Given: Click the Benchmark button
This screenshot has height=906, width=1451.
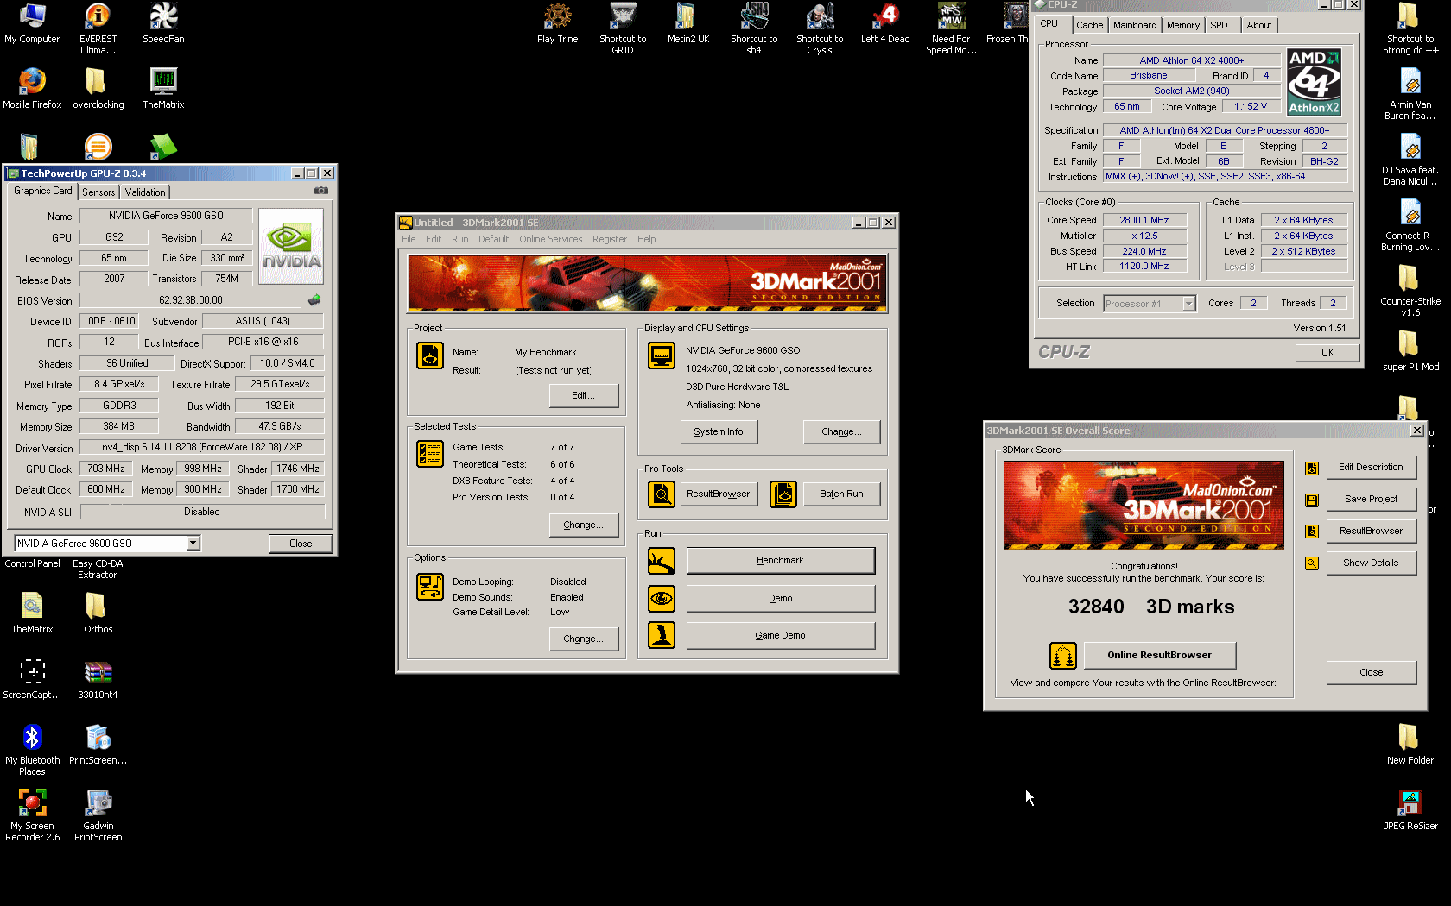Looking at the screenshot, I should point(780,561).
